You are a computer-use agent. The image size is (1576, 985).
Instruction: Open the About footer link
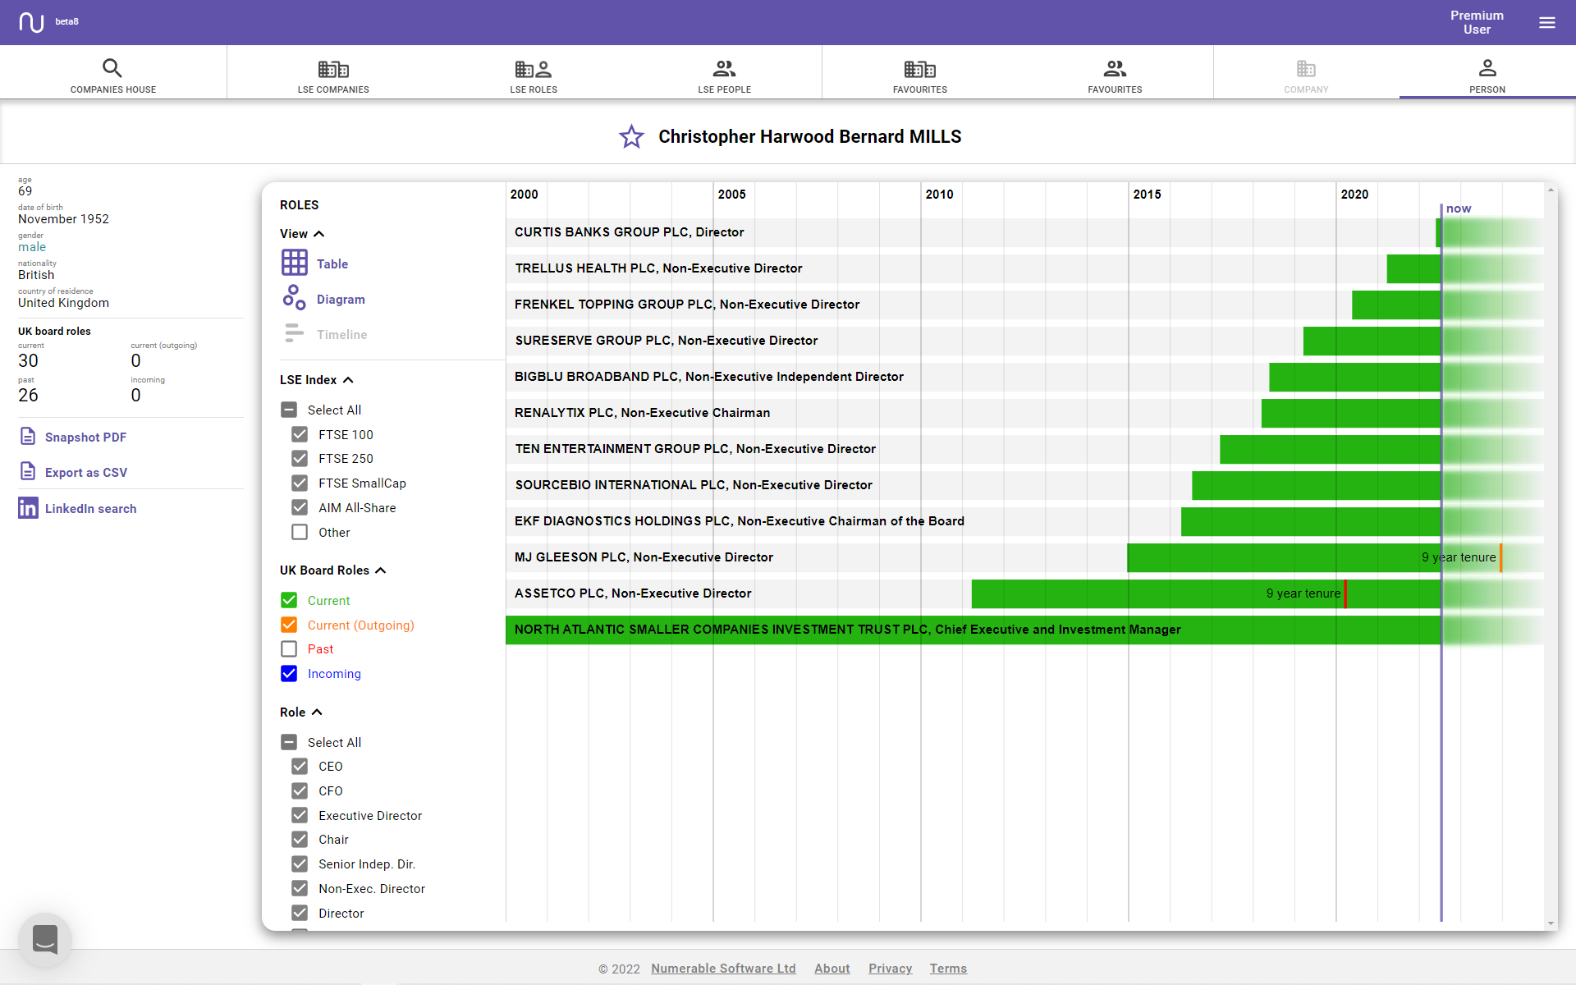(x=832, y=969)
